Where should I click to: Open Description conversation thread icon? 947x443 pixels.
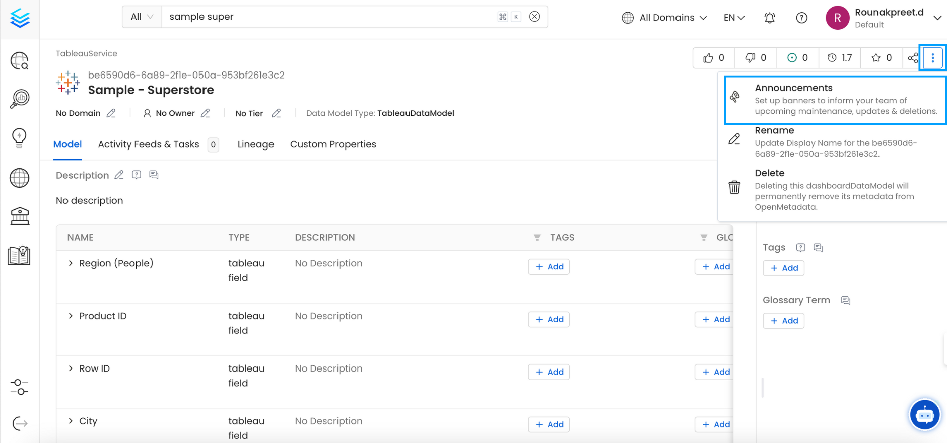154,175
